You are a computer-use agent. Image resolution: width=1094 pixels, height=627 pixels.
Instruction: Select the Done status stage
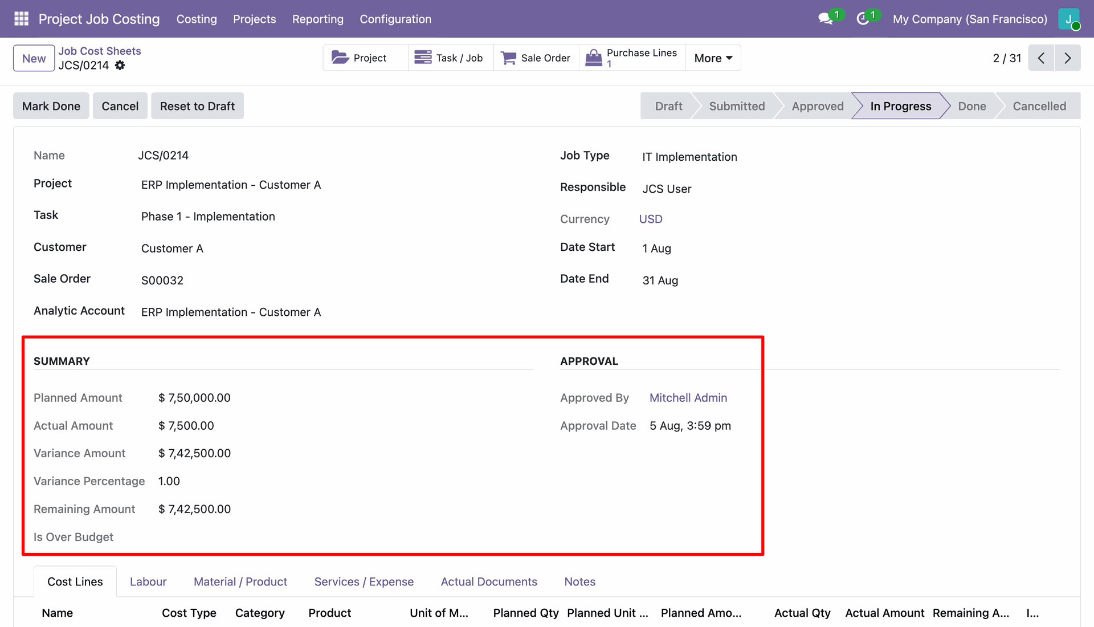point(972,106)
